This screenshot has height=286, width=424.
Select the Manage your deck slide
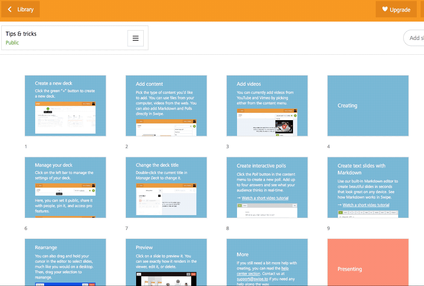pyautogui.click(x=65, y=188)
